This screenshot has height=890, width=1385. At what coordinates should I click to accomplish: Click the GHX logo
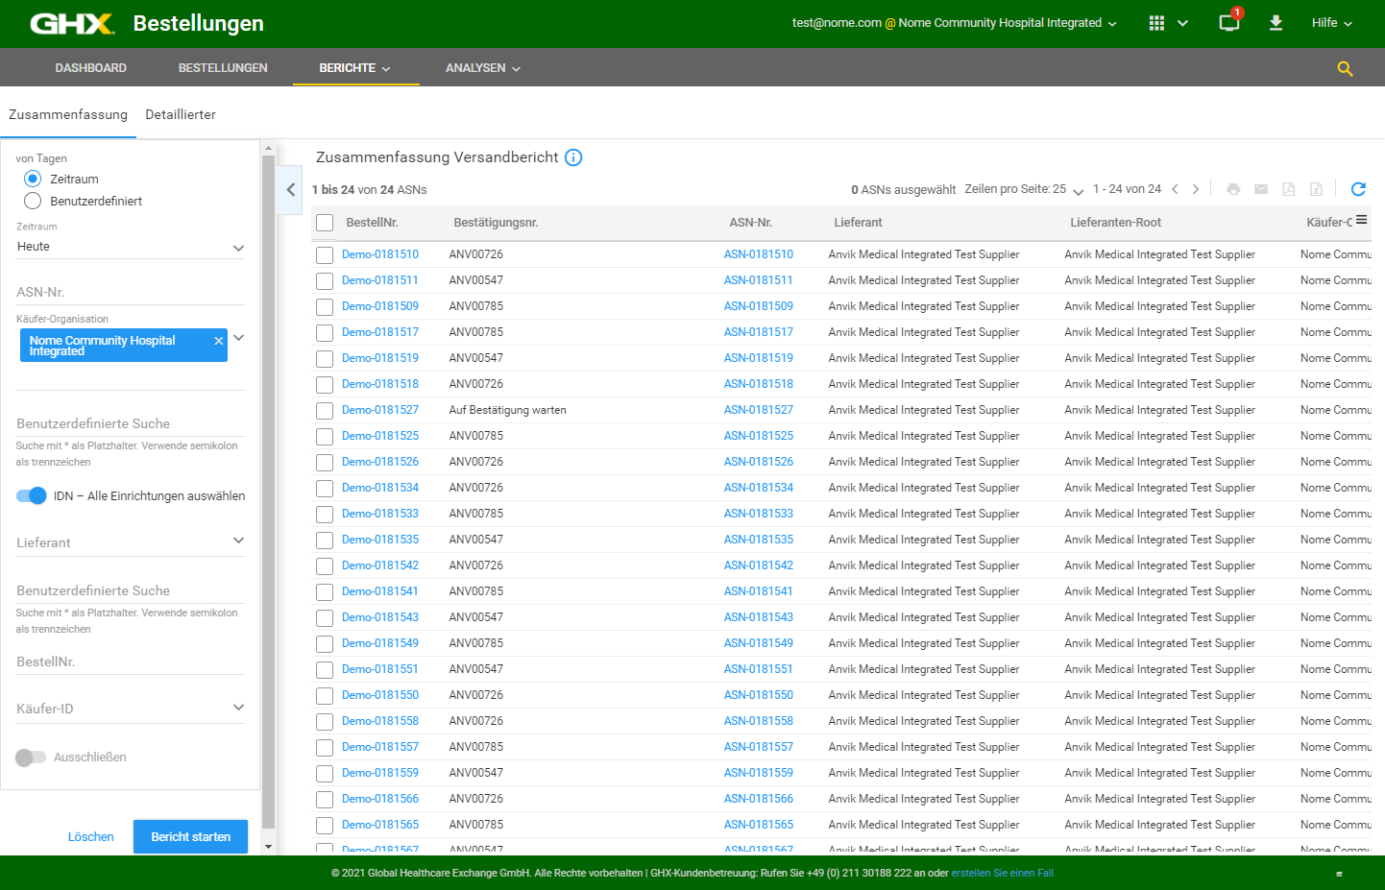pos(72,23)
